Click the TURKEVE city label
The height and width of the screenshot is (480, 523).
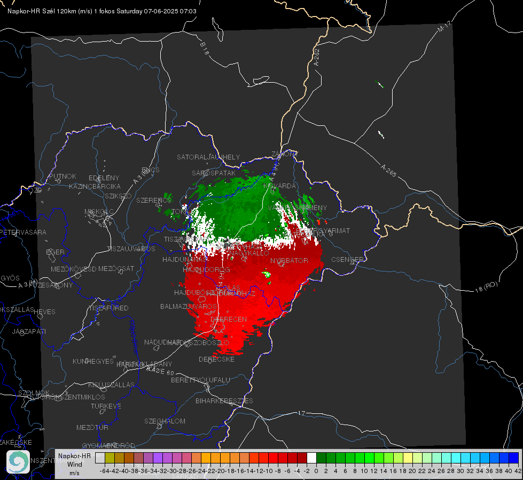click(106, 406)
